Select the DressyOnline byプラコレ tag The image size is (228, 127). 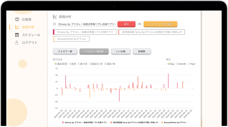[x=71, y=39]
